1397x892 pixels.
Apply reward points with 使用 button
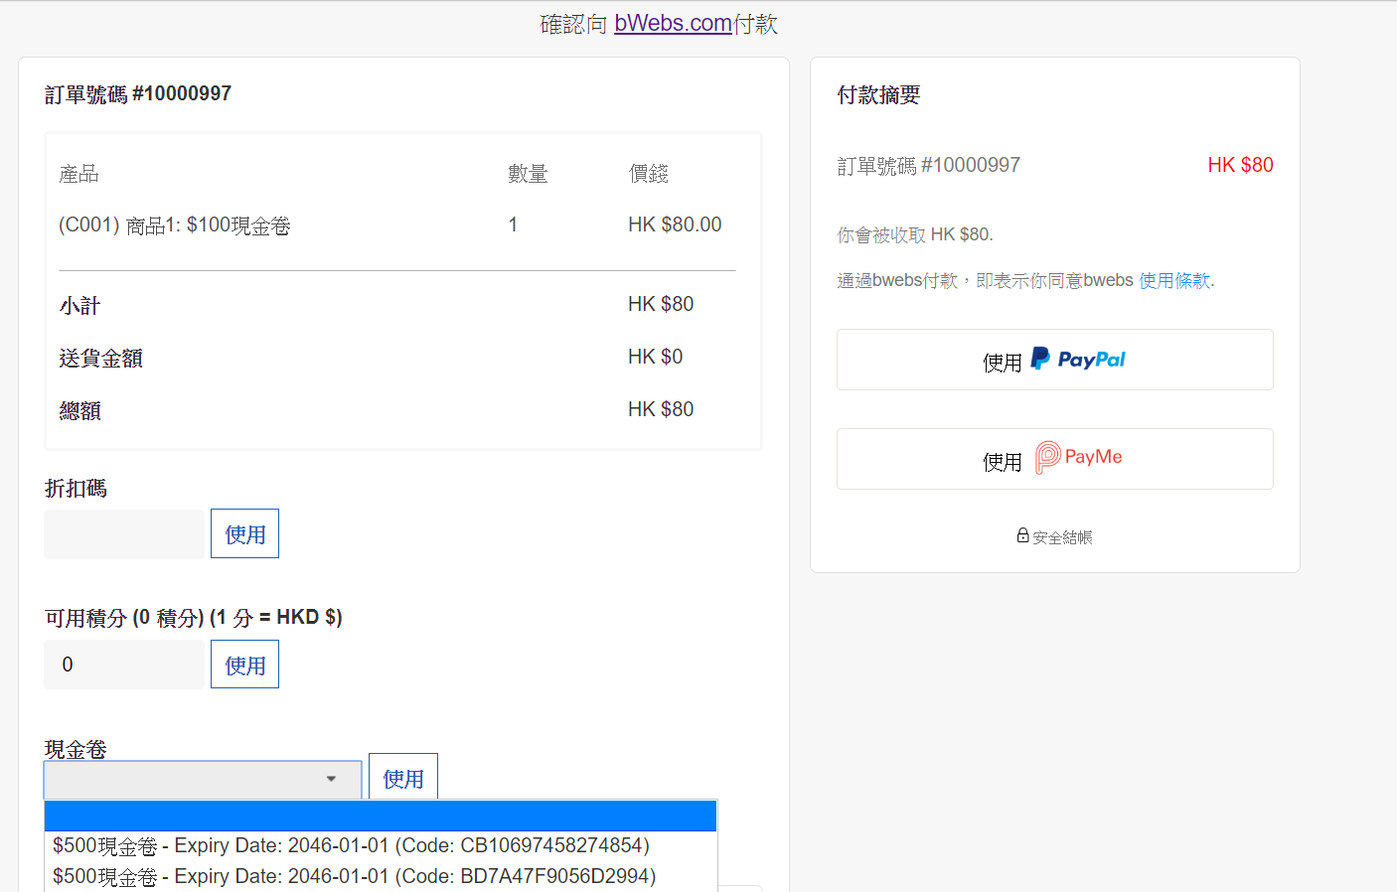click(x=244, y=665)
